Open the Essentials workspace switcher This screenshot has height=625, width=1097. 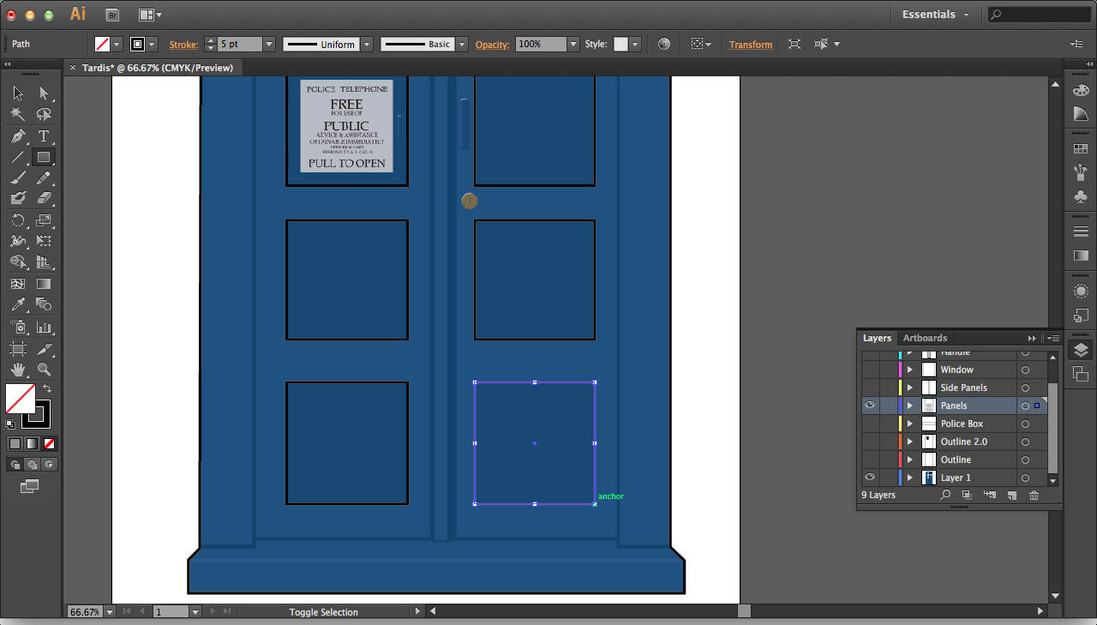pos(936,15)
